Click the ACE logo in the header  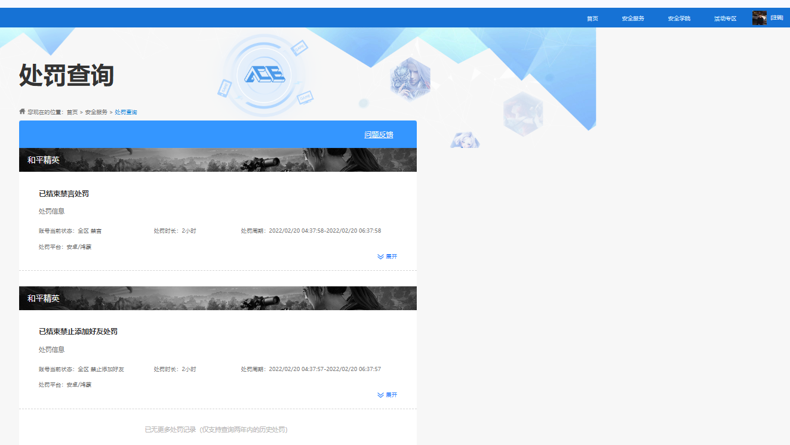(x=264, y=75)
